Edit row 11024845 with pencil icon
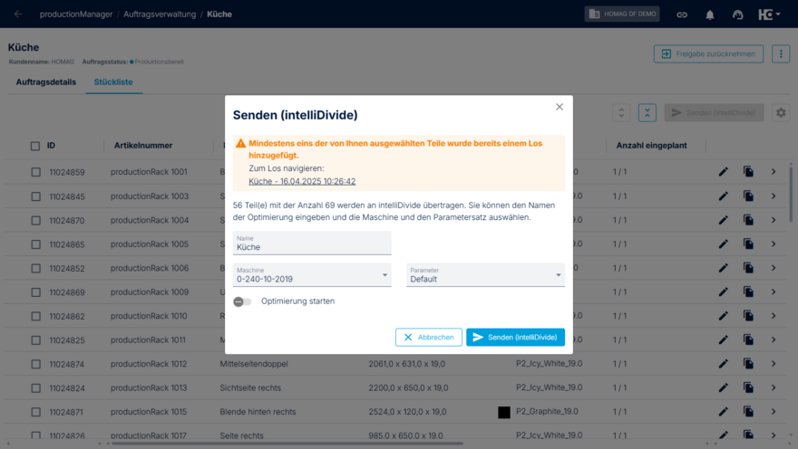 [724, 196]
